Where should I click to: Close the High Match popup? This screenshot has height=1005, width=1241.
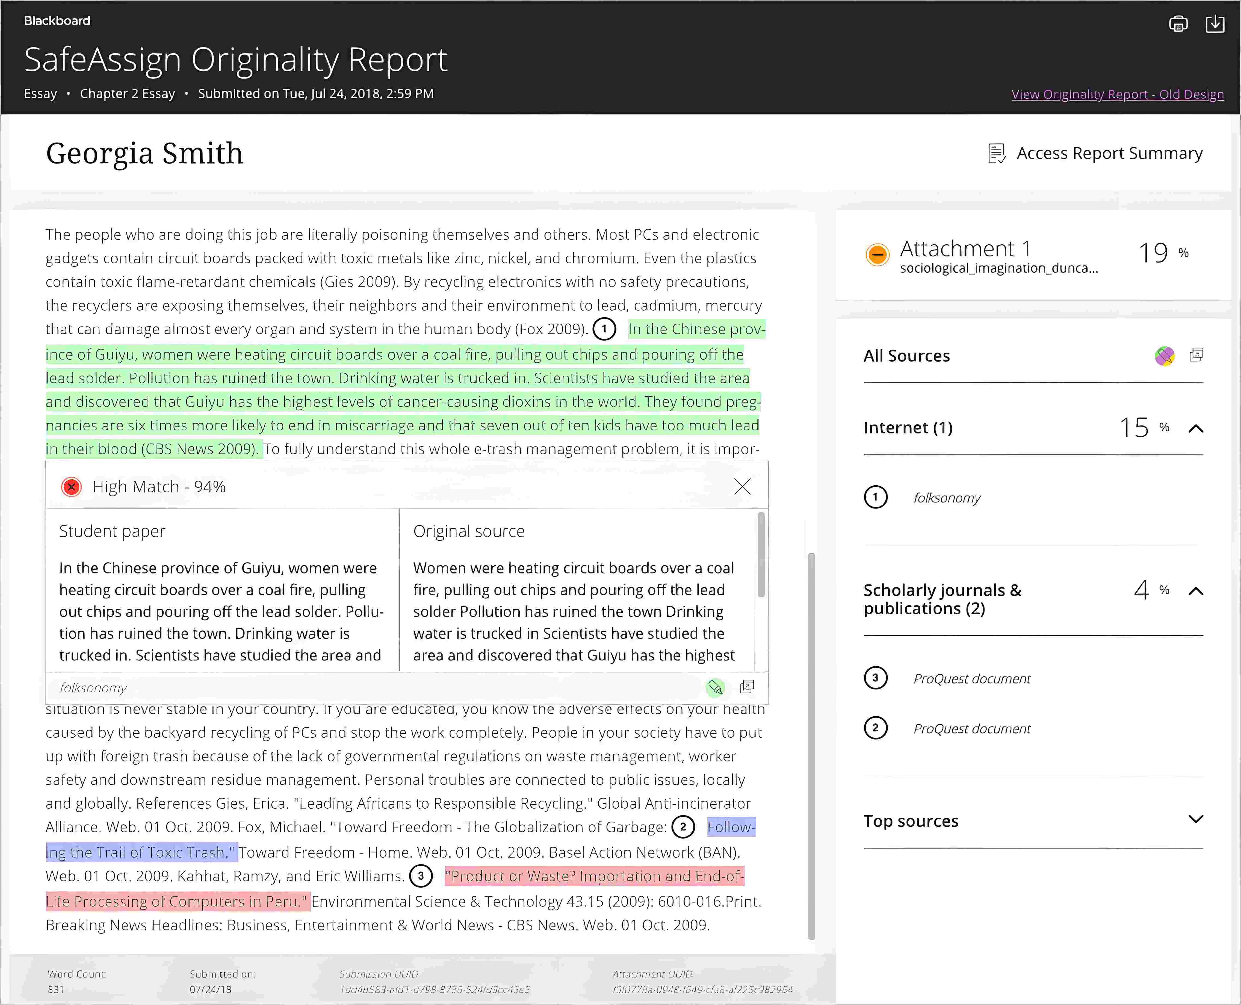pos(742,486)
